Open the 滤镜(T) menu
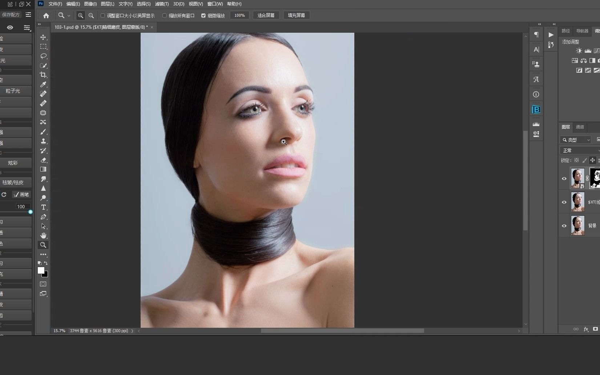The height and width of the screenshot is (375, 600). [161, 4]
